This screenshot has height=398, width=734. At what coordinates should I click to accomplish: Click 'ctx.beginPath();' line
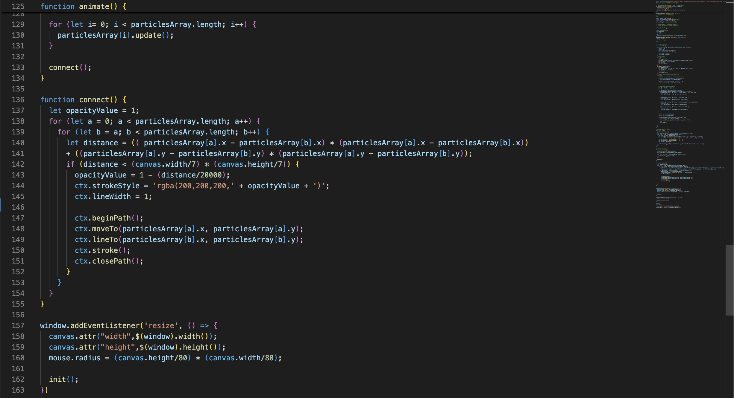(x=109, y=218)
